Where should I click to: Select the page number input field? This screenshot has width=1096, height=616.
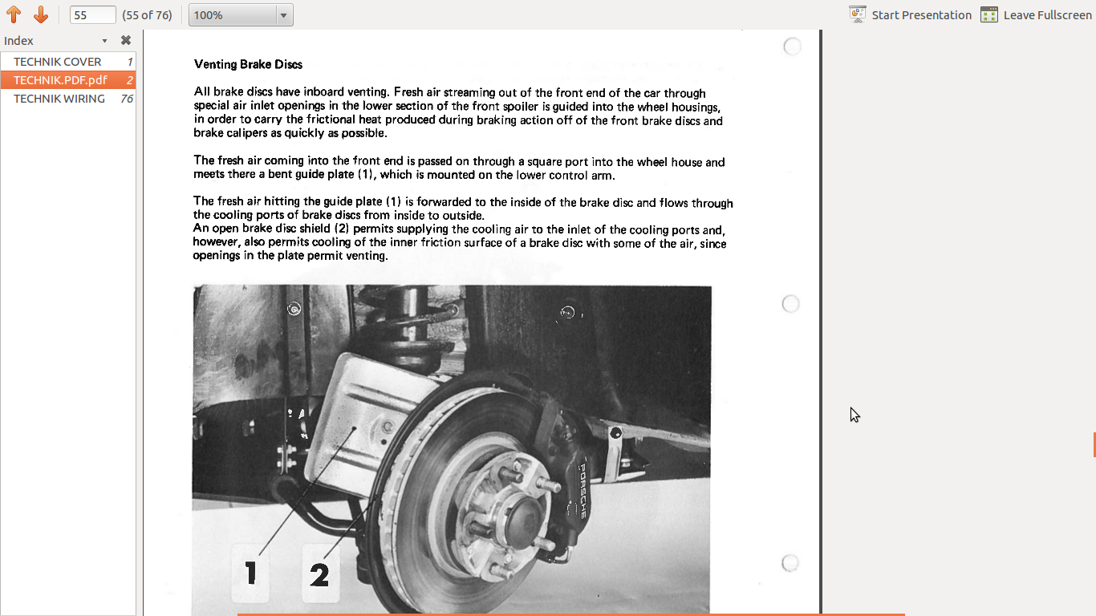pos(93,14)
